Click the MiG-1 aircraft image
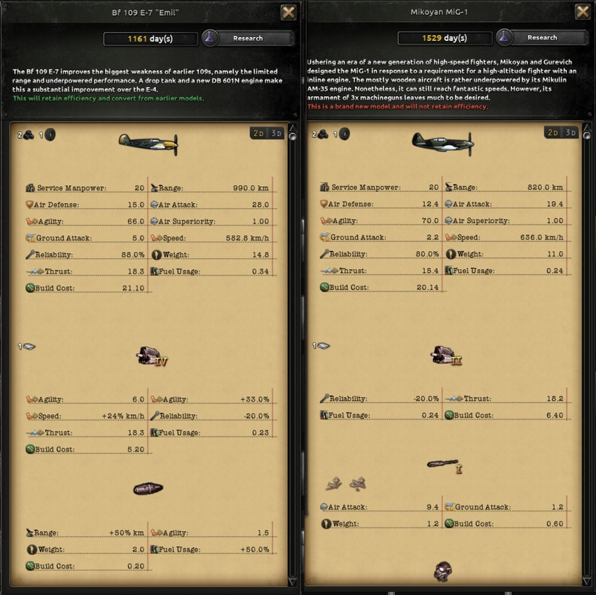 443,144
